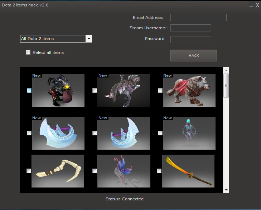Click the item list scrollbar thumb

226,85
